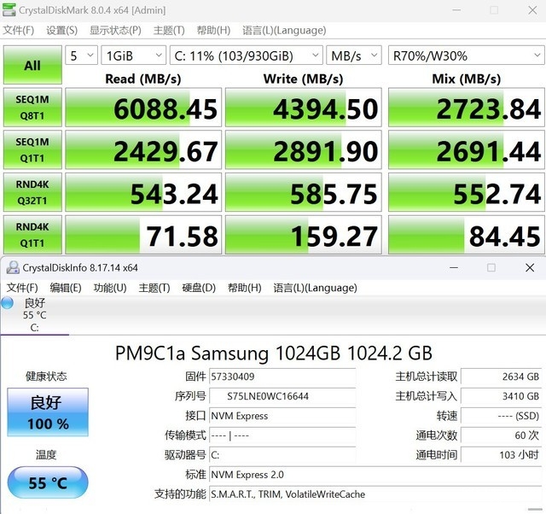Image resolution: width=546 pixels, height=514 pixels.
Task: Click the firmware field 57330409
Action: (282, 377)
